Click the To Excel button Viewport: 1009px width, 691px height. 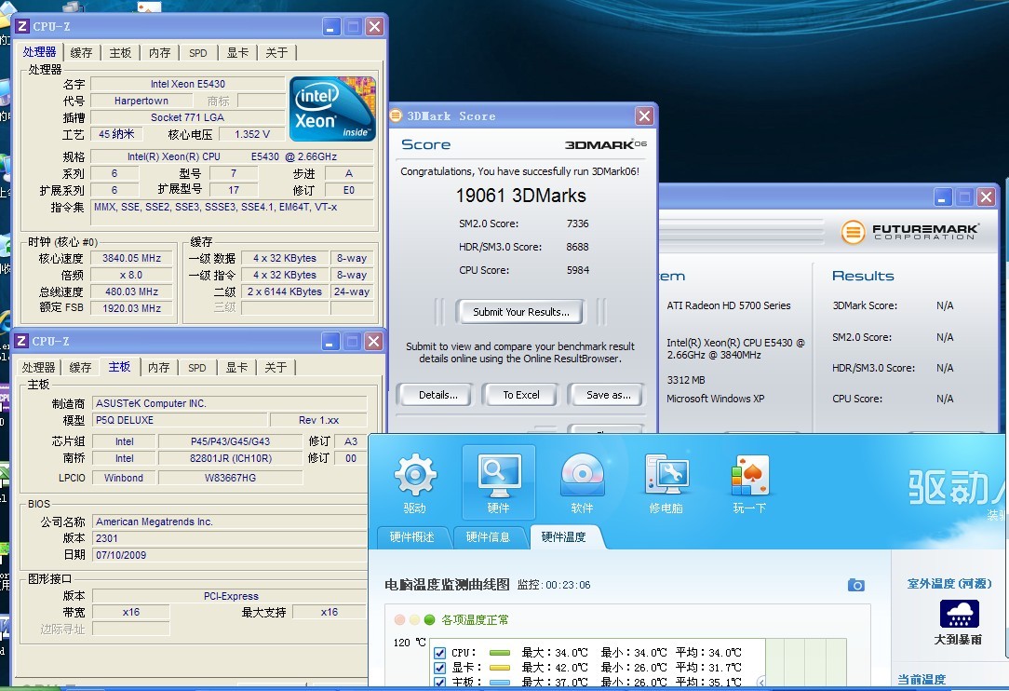coord(520,395)
